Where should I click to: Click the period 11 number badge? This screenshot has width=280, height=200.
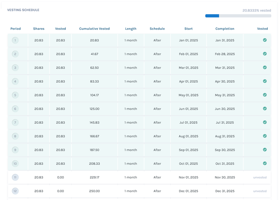pos(15,177)
